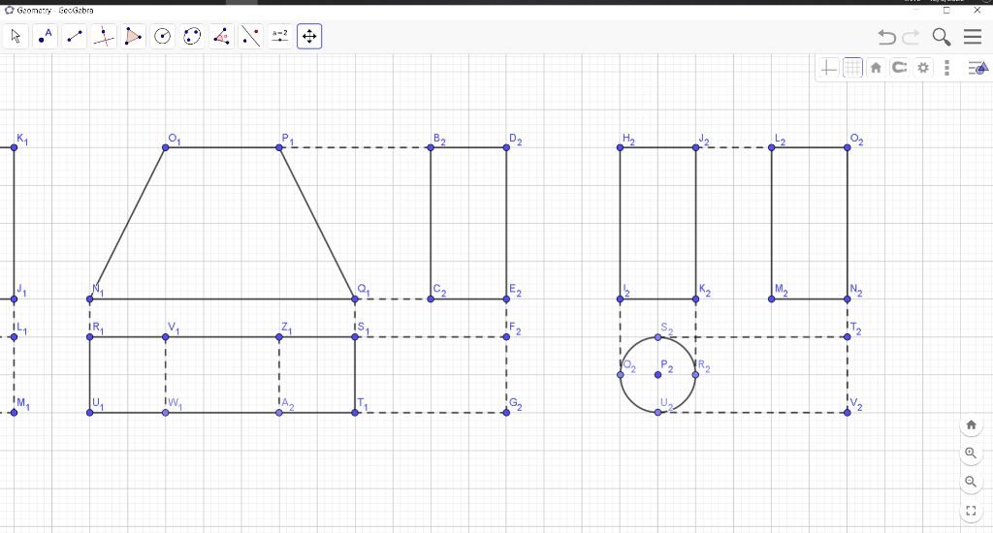
Task: Undo the last action
Action: [886, 37]
